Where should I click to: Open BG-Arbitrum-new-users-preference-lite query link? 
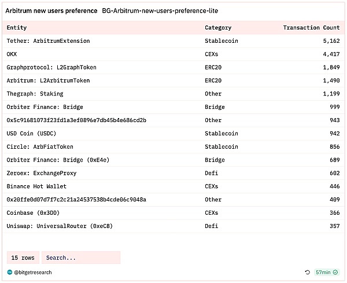point(160,11)
